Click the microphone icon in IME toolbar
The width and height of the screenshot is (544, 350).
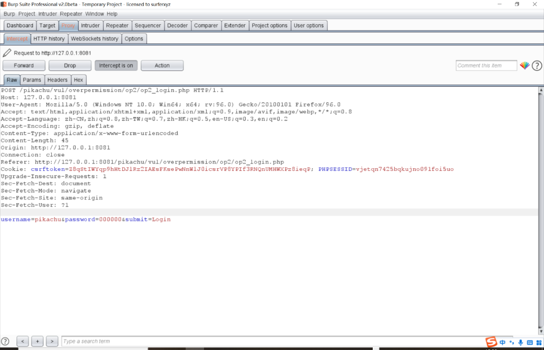pyautogui.click(x=520, y=342)
